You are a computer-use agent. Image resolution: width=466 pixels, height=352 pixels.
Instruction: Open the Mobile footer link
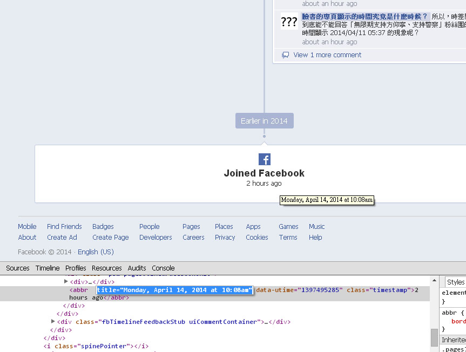pyautogui.click(x=27, y=226)
